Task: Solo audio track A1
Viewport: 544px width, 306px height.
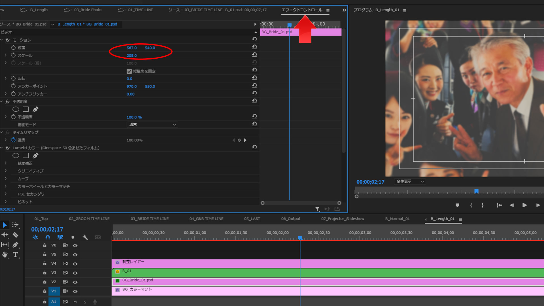Action: [x=85, y=302]
